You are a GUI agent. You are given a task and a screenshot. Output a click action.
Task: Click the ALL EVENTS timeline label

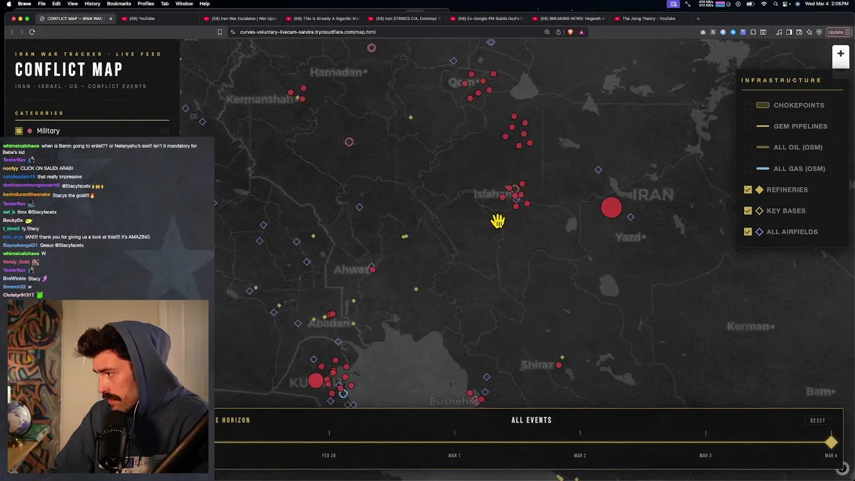pyautogui.click(x=532, y=420)
